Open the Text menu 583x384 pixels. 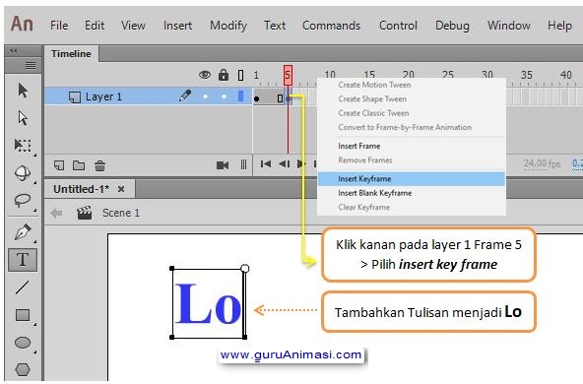tap(275, 26)
